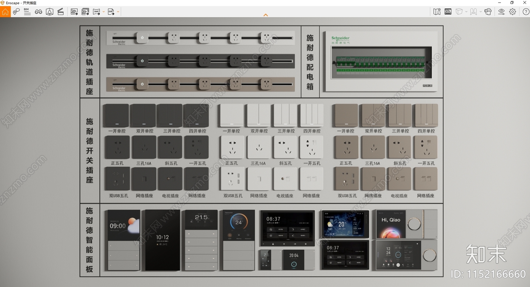Export standalone EXE file
Viewport: 530px width, 287px height.
(111, 12)
